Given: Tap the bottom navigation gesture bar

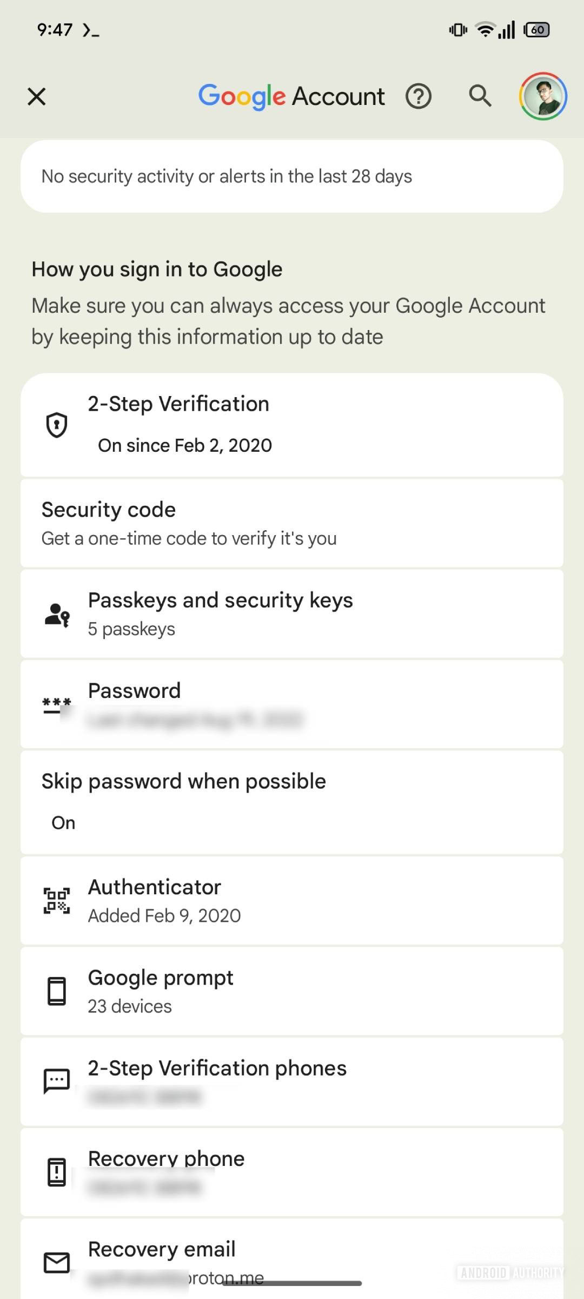Looking at the screenshot, I should [x=292, y=1283].
